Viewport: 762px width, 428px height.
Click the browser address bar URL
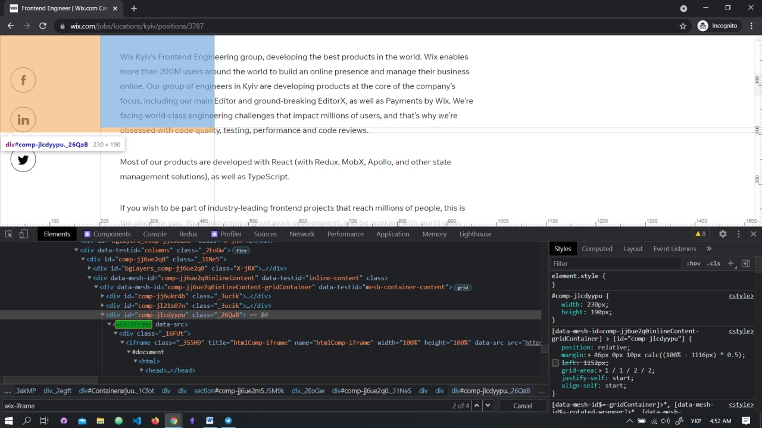pyautogui.click(x=137, y=26)
